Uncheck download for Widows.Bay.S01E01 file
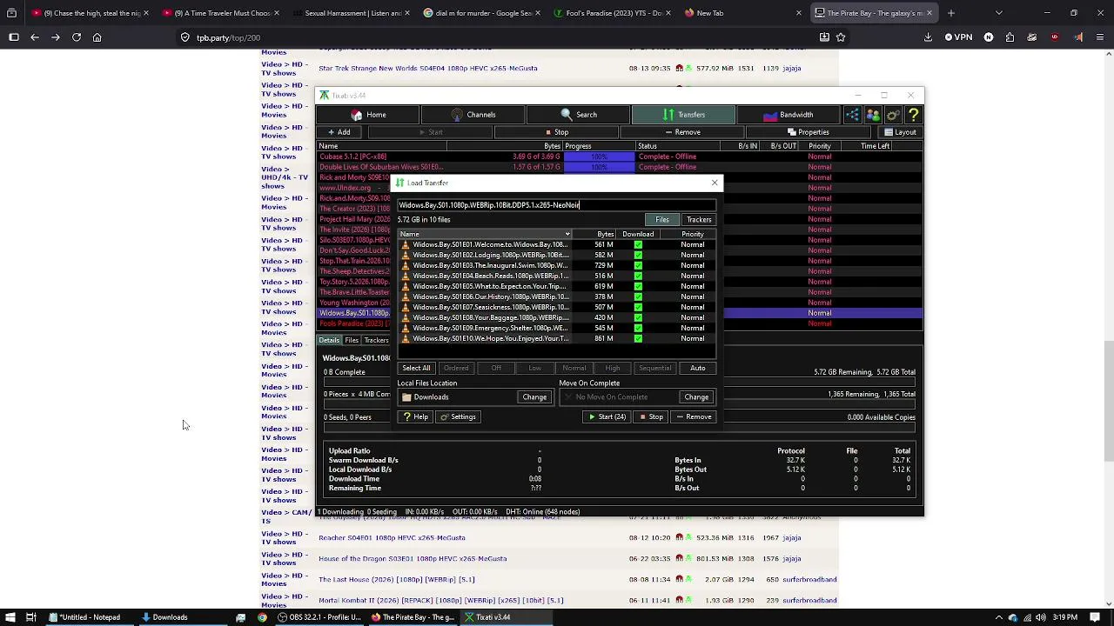1114x626 pixels. (638, 244)
